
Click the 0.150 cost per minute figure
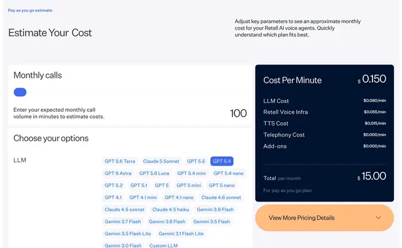click(x=372, y=79)
